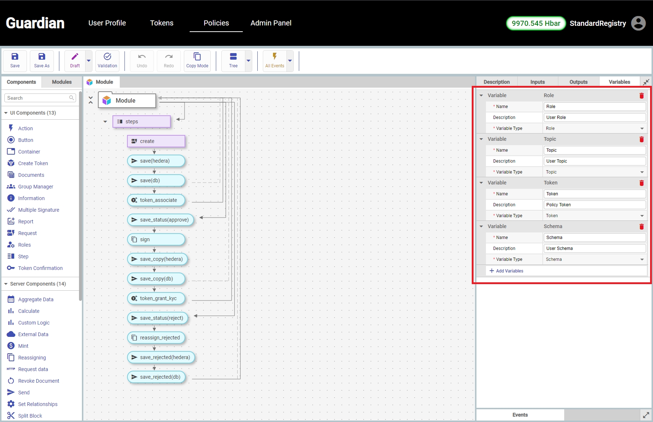This screenshot has width=653, height=422.
Task: Select the Mint server component
Action: pyautogui.click(x=23, y=346)
